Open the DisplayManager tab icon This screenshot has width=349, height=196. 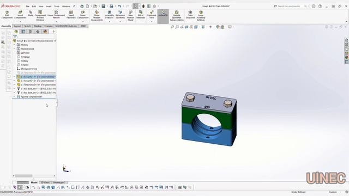point(45,32)
